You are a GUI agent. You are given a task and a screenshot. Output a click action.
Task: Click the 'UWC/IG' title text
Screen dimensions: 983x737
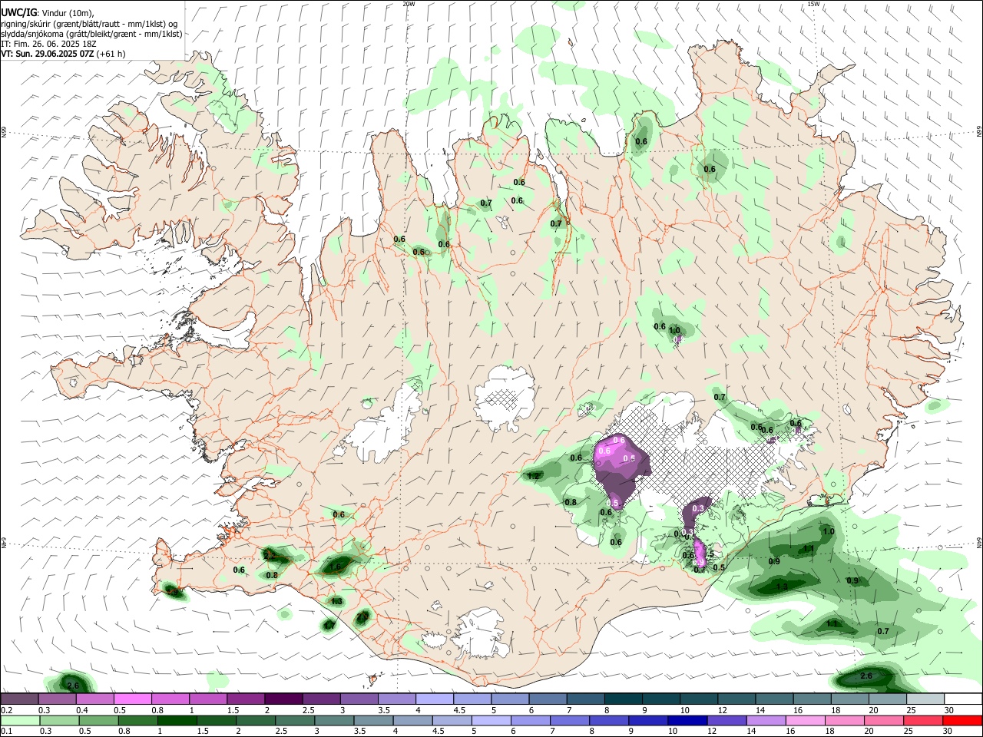point(18,12)
